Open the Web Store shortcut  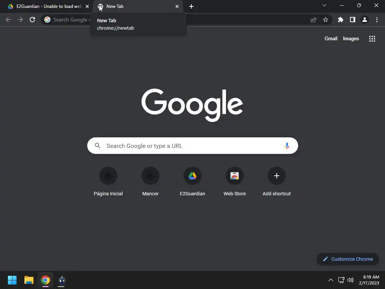coord(235,181)
